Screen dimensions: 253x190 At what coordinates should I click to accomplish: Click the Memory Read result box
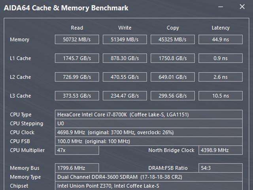[77, 40]
